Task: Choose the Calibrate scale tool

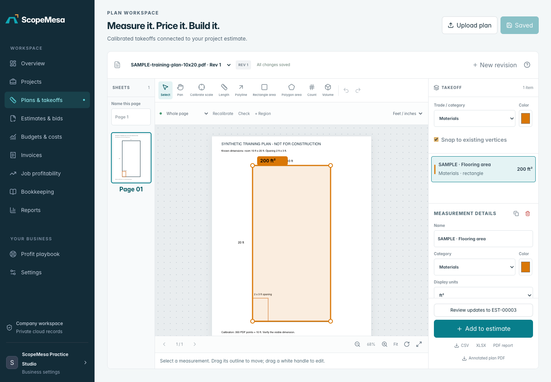Action: (x=202, y=90)
